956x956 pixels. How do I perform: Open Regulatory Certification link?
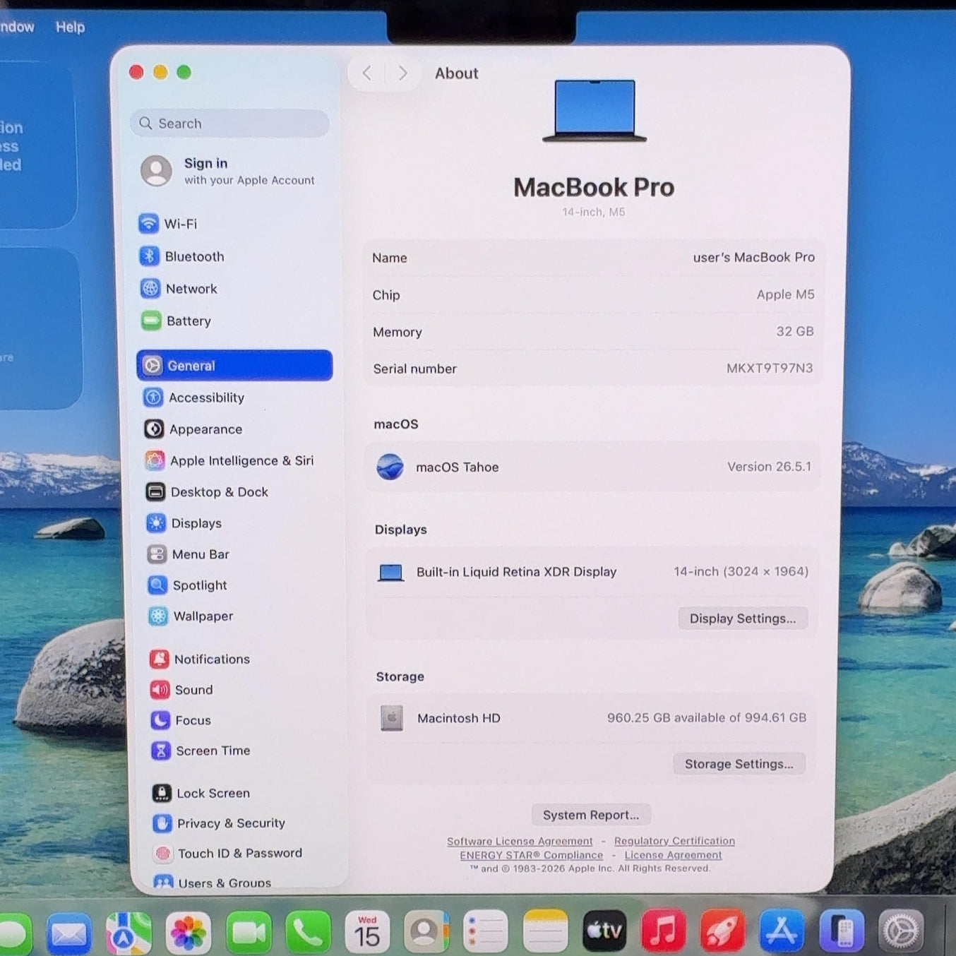(x=674, y=841)
